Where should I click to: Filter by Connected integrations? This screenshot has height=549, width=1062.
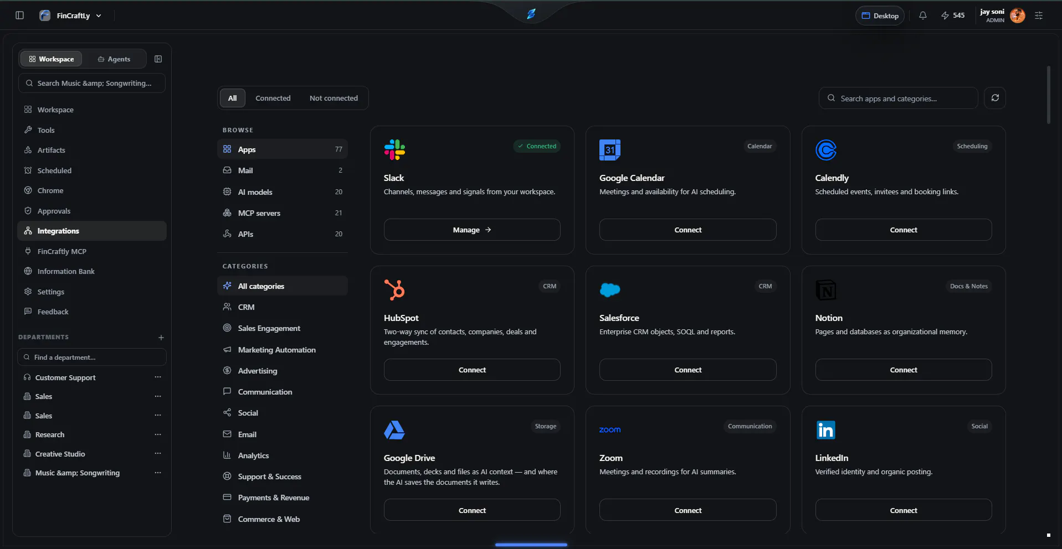coord(273,98)
